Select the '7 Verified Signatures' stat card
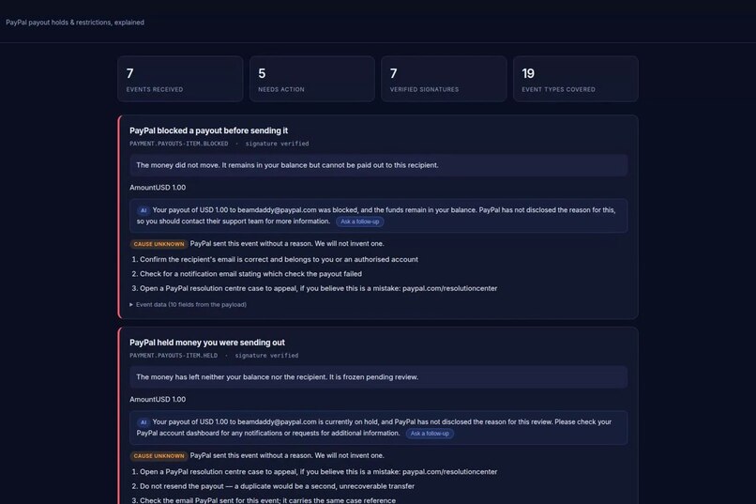Viewport: 756px width, 504px height. tap(444, 79)
